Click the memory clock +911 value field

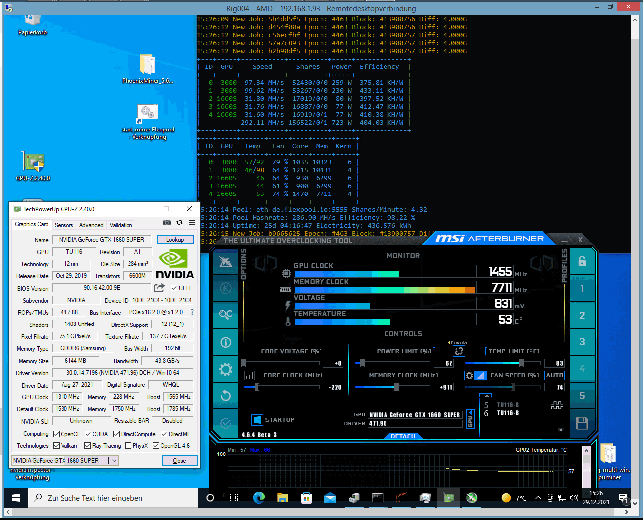click(x=444, y=387)
